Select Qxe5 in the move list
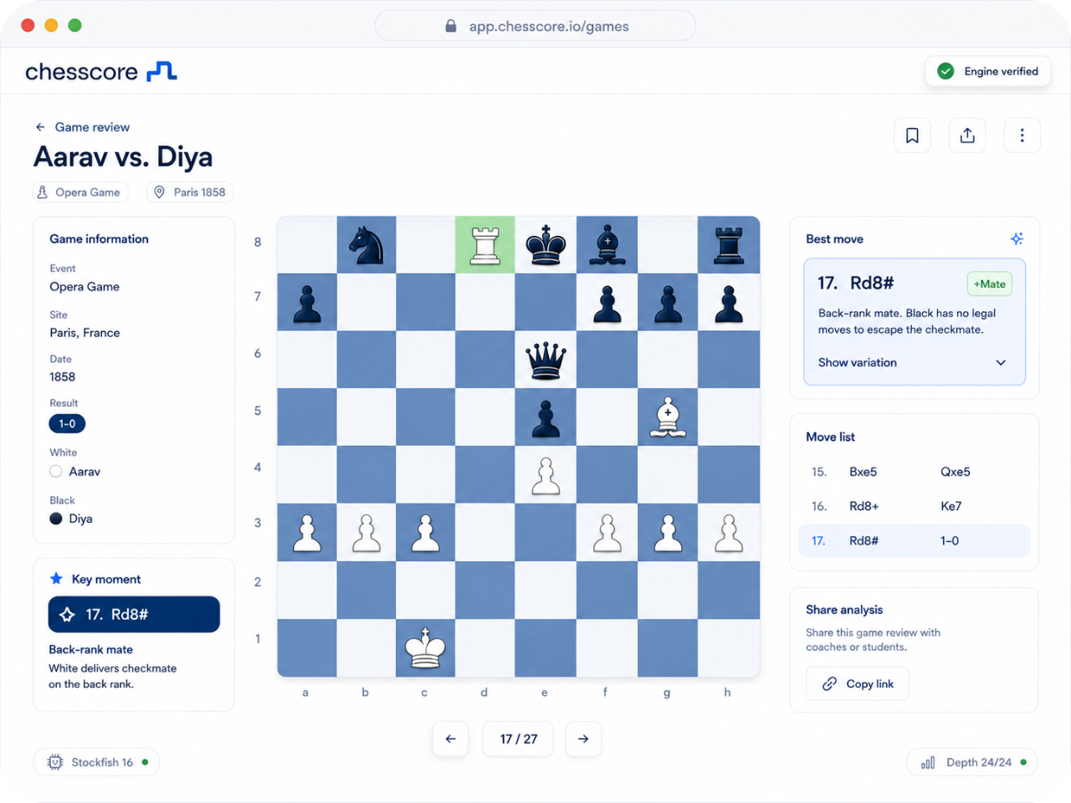The width and height of the screenshot is (1071, 803). pyautogui.click(x=956, y=472)
